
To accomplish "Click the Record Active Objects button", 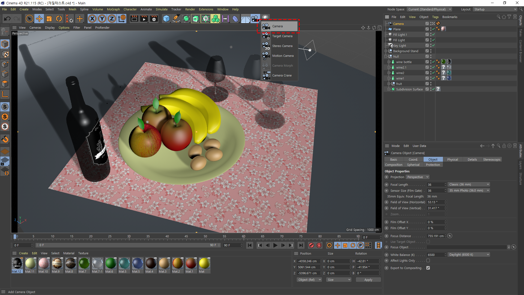I will coord(311,245).
